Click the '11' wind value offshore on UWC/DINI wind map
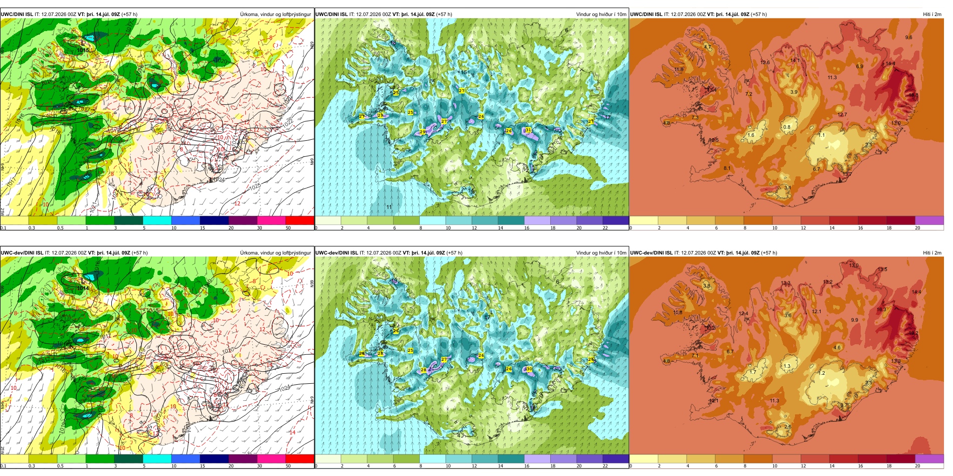Screen dimensions: 953x476 coord(389,207)
